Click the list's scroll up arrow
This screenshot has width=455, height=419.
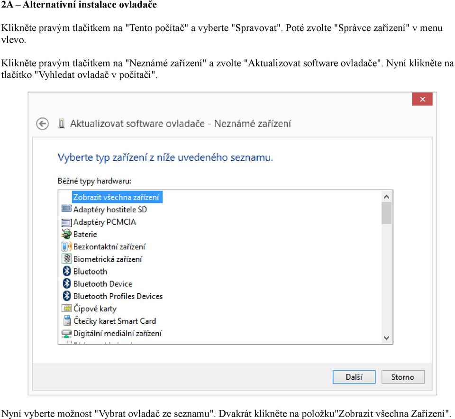point(386,197)
